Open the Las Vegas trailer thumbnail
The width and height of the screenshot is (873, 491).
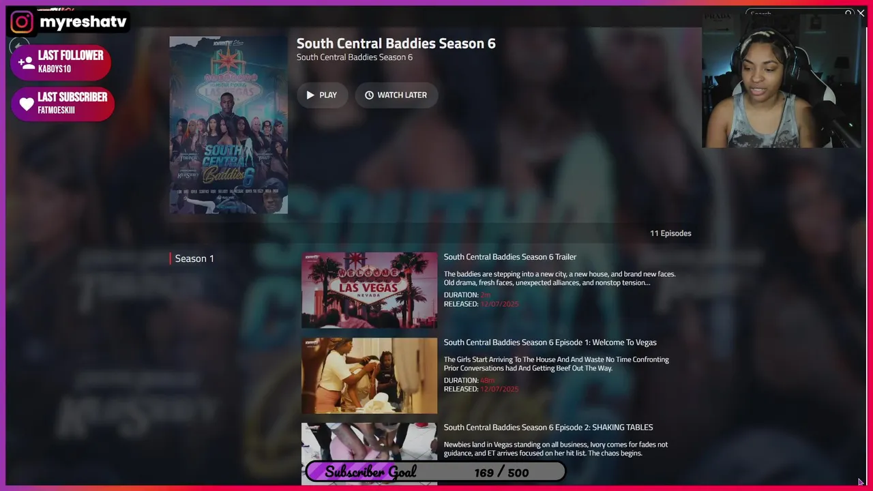point(369,290)
